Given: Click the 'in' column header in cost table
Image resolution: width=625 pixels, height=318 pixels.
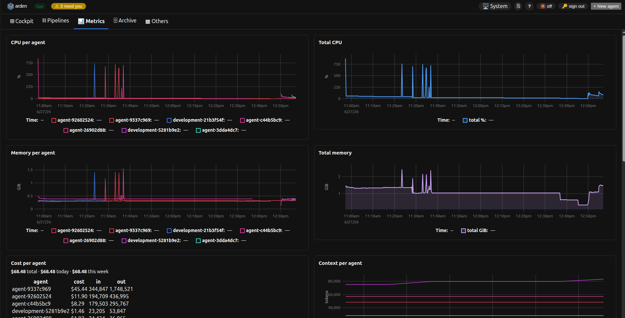Looking at the screenshot, I should point(98,282).
